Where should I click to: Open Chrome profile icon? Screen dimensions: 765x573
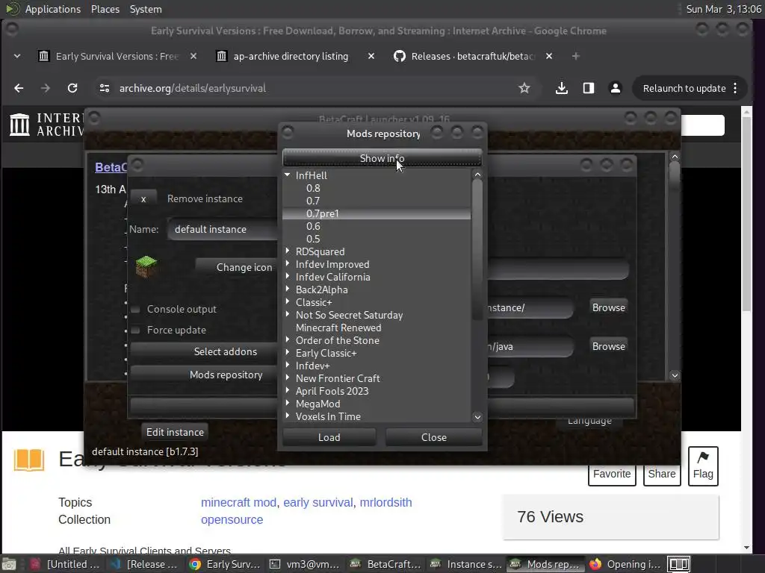coord(616,88)
